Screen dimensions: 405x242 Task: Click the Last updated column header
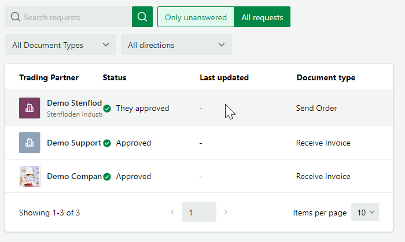point(224,77)
